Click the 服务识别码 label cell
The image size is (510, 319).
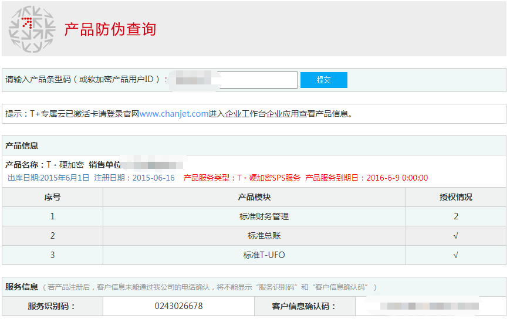click(x=52, y=306)
